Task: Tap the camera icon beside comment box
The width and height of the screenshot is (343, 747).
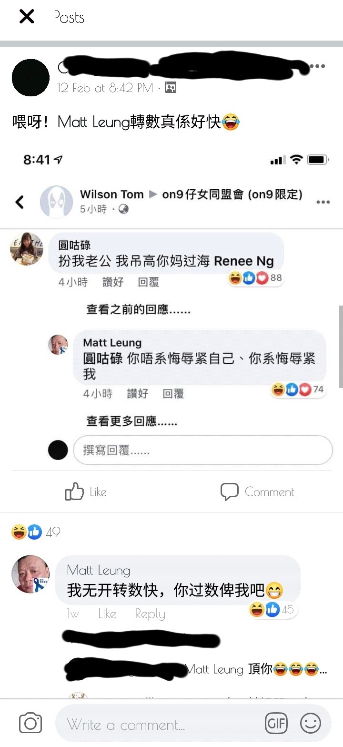Action: click(x=30, y=724)
